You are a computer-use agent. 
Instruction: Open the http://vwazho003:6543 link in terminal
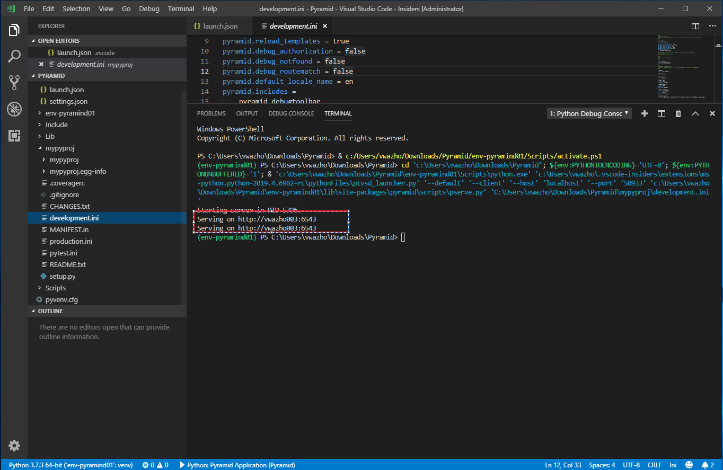[x=276, y=219]
